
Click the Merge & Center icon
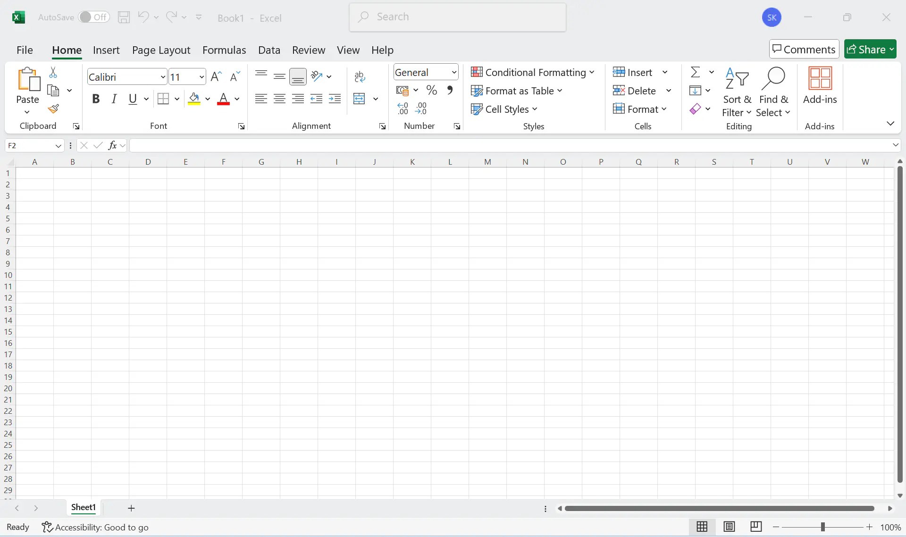[360, 99]
